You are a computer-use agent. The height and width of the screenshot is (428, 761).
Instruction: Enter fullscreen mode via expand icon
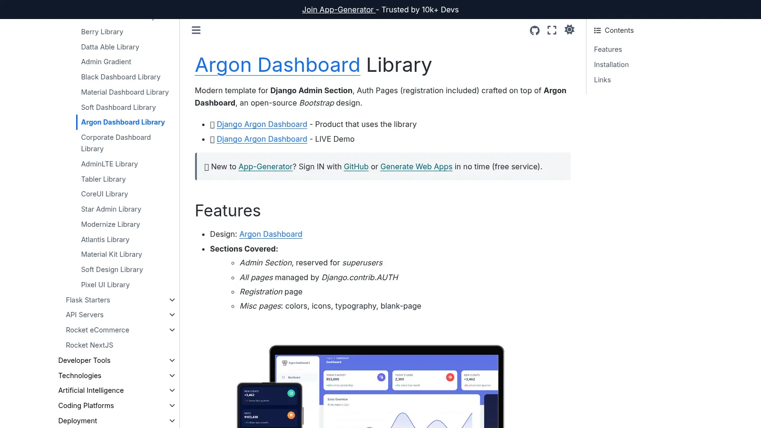click(552, 30)
